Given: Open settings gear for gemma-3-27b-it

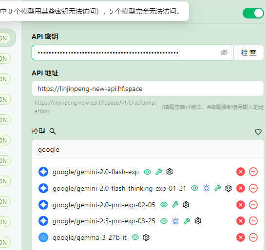Looking at the screenshot, I should pos(146,237).
